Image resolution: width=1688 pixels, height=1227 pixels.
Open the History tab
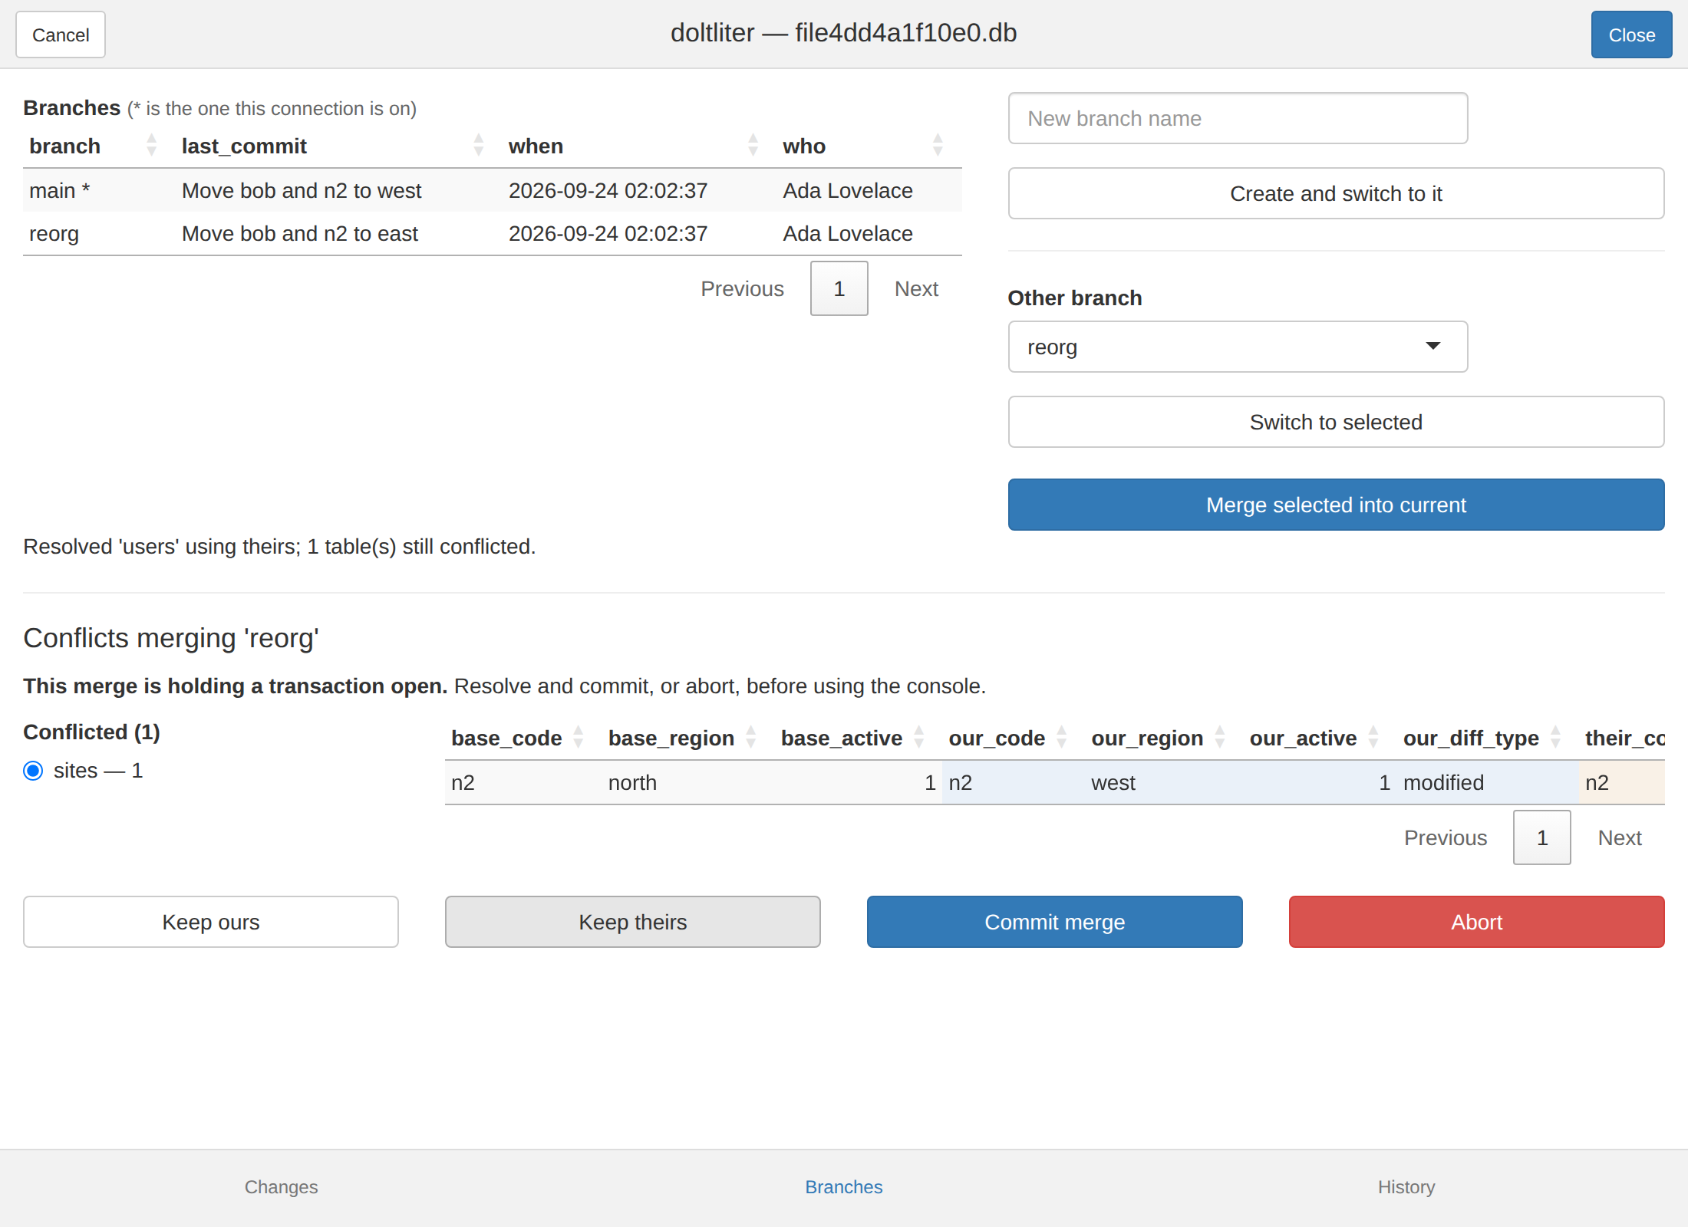pyautogui.click(x=1406, y=1187)
